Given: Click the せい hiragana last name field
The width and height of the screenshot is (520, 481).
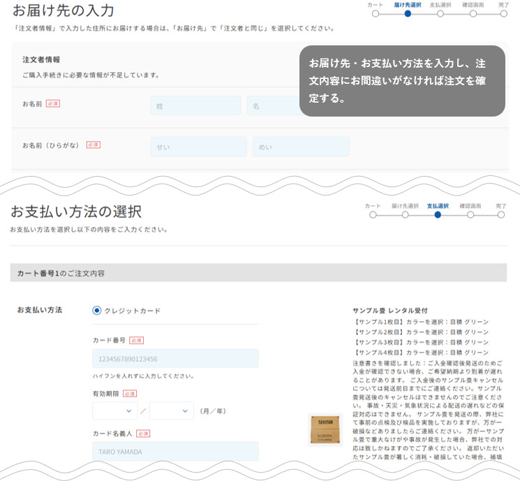Looking at the screenshot, I should (199, 147).
